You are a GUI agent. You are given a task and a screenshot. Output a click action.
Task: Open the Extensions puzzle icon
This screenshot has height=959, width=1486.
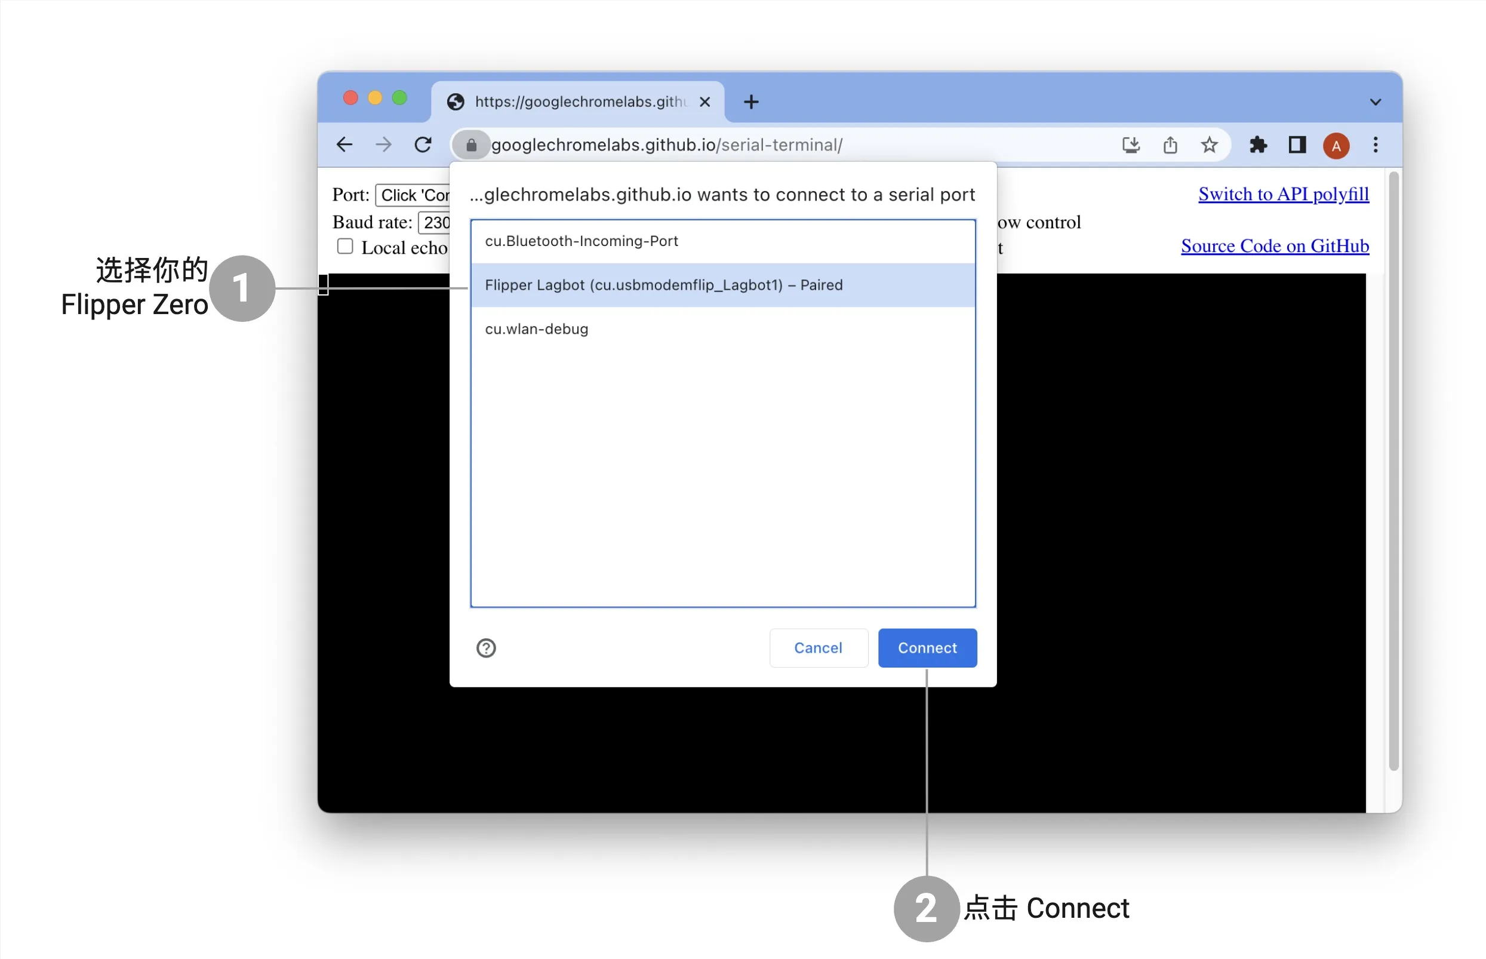pos(1258,145)
